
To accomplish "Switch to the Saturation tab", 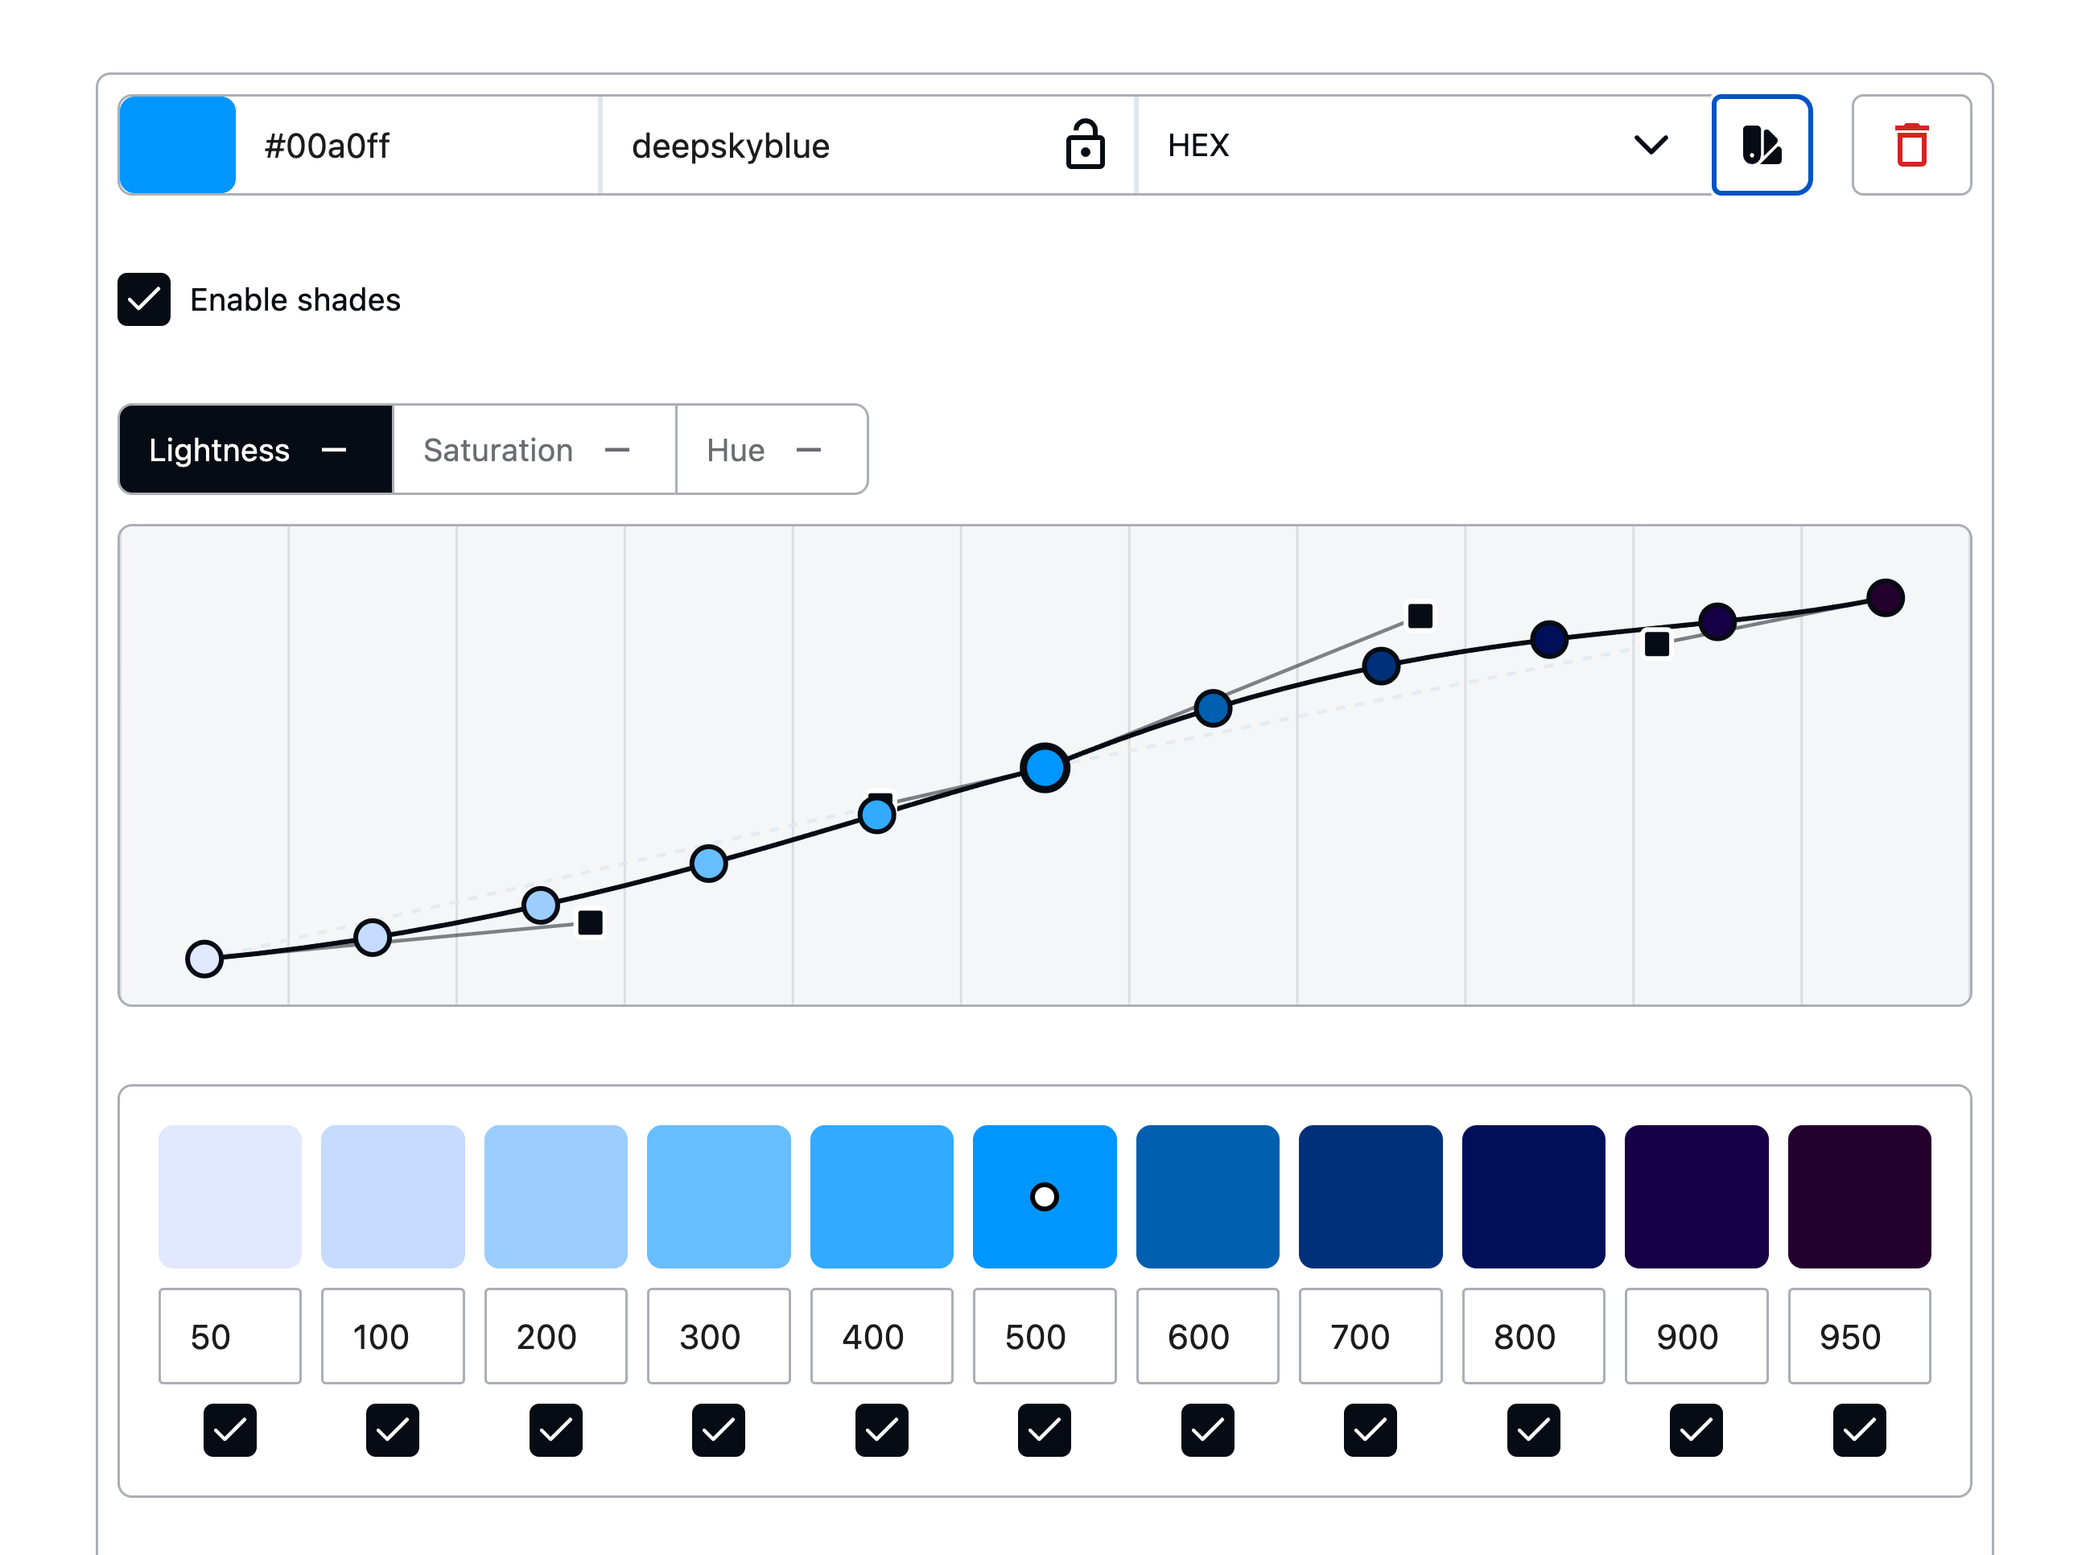I will click(534, 450).
